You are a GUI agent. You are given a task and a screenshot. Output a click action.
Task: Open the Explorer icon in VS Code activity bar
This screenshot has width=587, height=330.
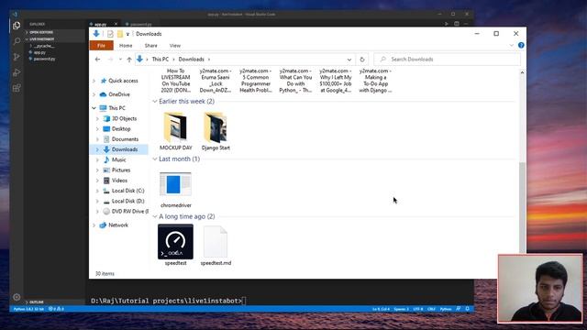(17, 26)
